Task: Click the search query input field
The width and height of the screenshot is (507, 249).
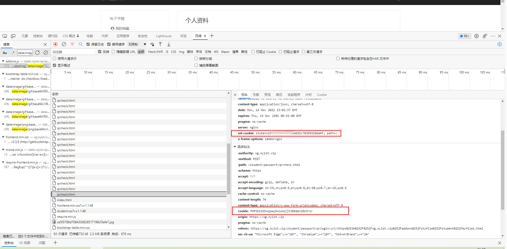Action: (25, 53)
